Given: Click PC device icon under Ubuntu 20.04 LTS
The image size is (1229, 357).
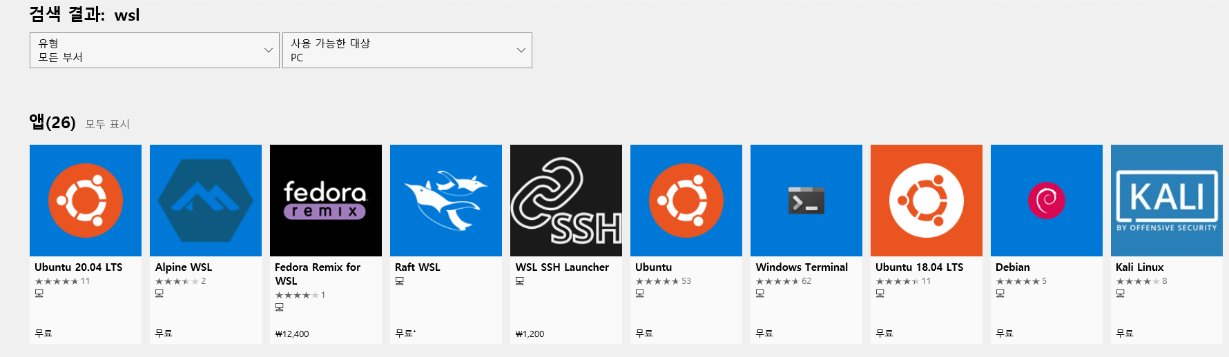Looking at the screenshot, I should (39, 294).
